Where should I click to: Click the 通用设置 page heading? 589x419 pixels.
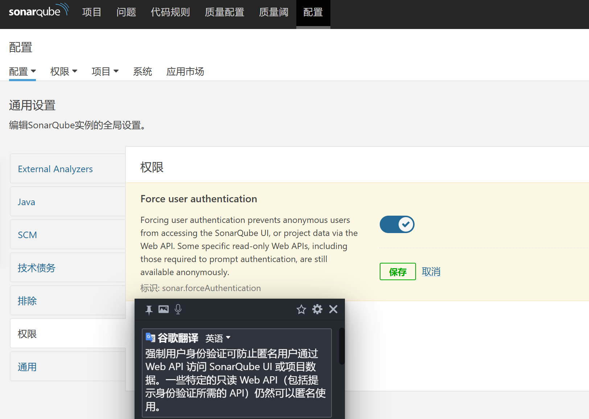click(32, 105)
